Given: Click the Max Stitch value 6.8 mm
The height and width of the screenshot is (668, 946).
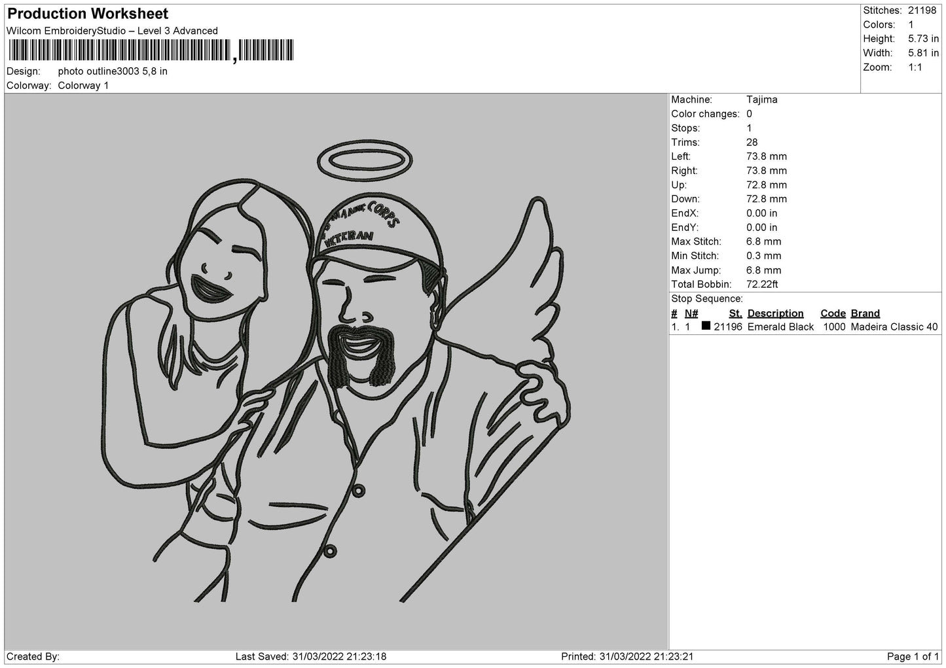Looking at the screenshot, I should tap(764, 241).
